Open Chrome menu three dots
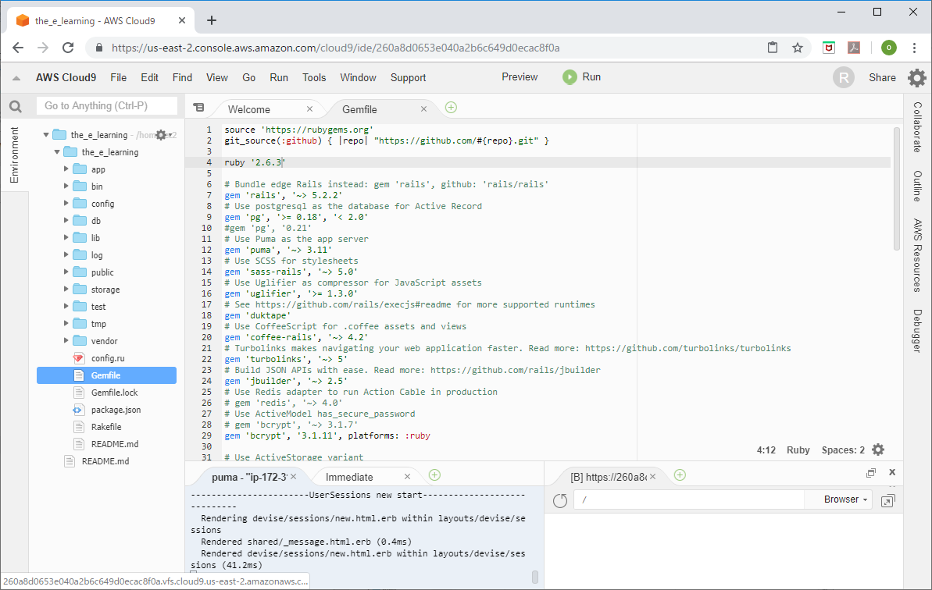This screenshot has width=932, height=590. pyautogui.click(x=914, y=48)
